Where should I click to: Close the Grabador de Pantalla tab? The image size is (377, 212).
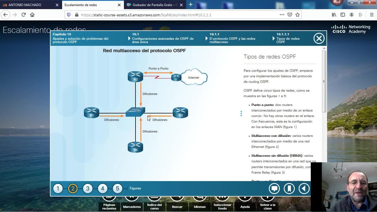(x=181, y=5)
